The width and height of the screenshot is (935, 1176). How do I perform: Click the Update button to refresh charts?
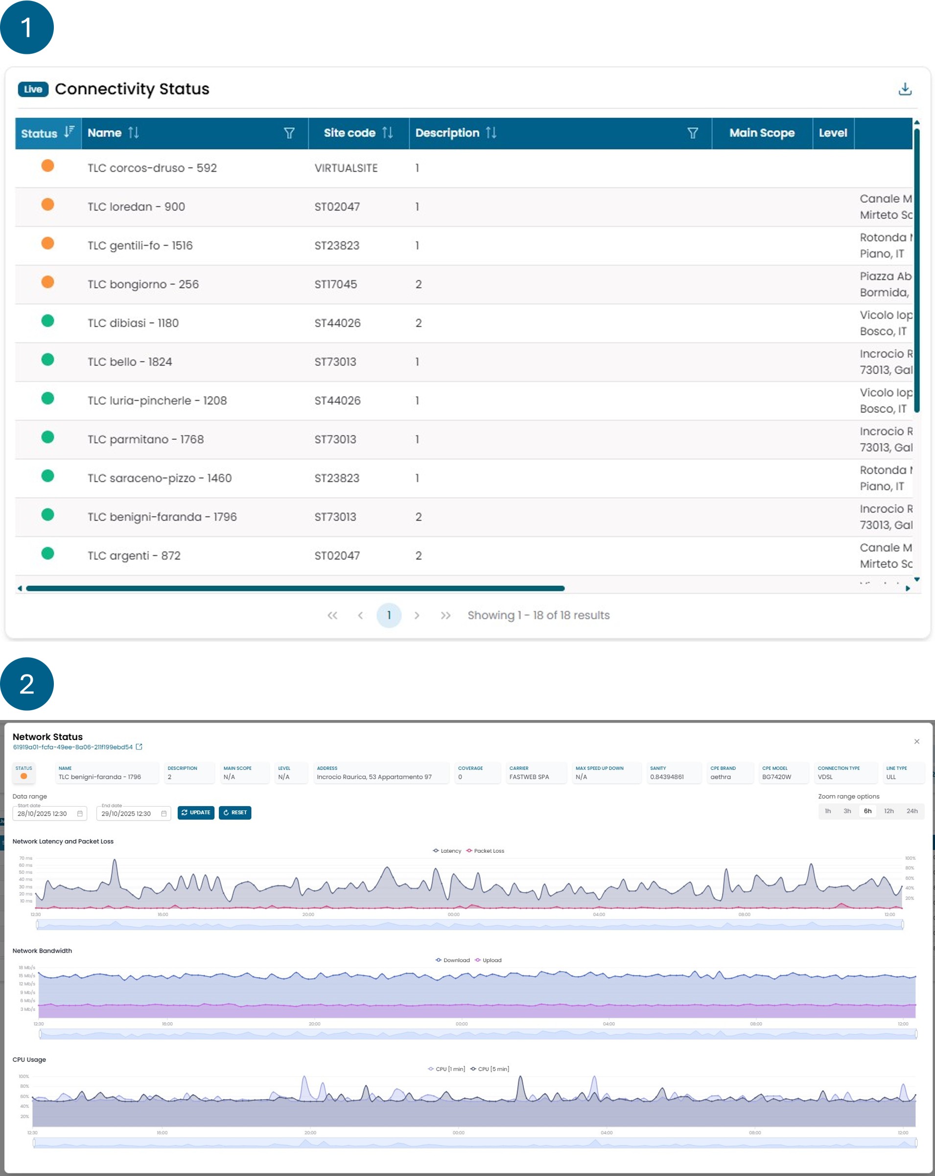click(x=196, y=813)
